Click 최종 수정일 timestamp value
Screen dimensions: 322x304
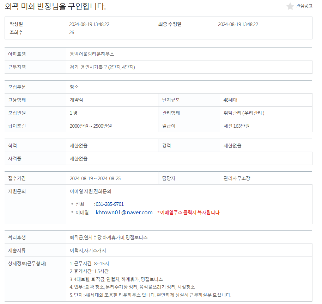238,24
